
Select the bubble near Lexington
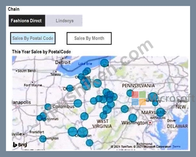[43, 139]
